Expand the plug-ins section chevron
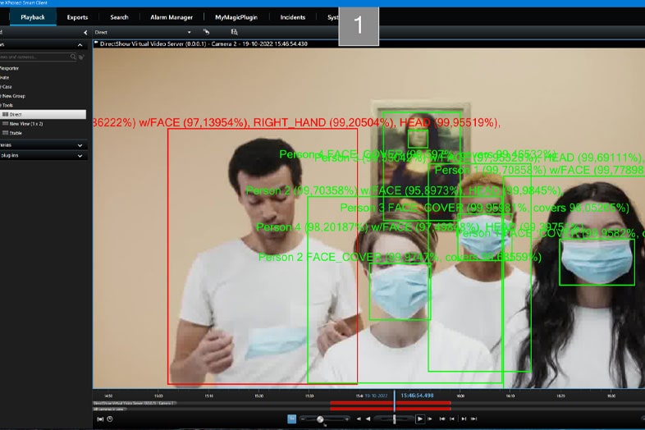This screenshot has width=645, height=430. (80, 156)
